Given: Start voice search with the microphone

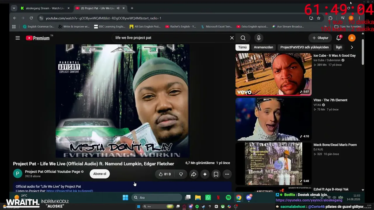Looking at the screenshot, I should tap(259, 38).
